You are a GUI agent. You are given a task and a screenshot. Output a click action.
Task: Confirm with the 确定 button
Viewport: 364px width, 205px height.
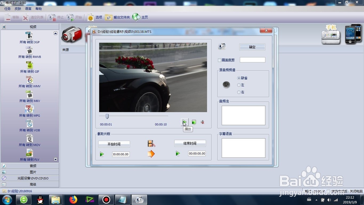pyautogui.click(x=252, y=47)
